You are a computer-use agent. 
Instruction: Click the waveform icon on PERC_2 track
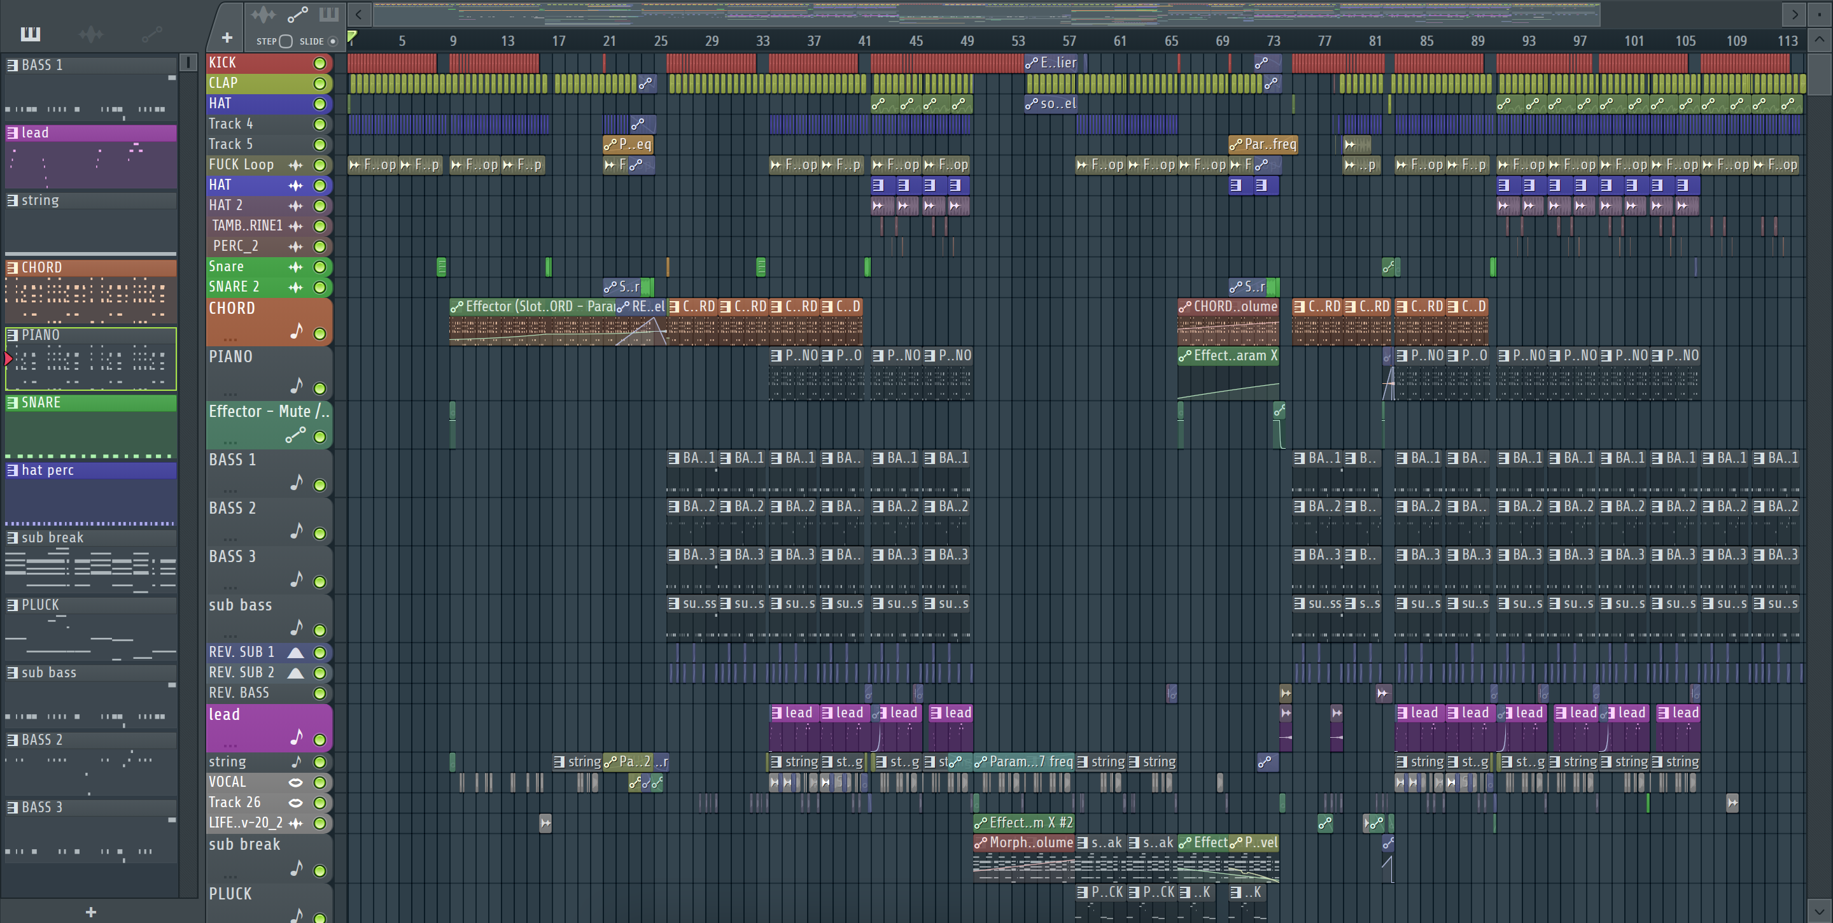click(295, 246)
